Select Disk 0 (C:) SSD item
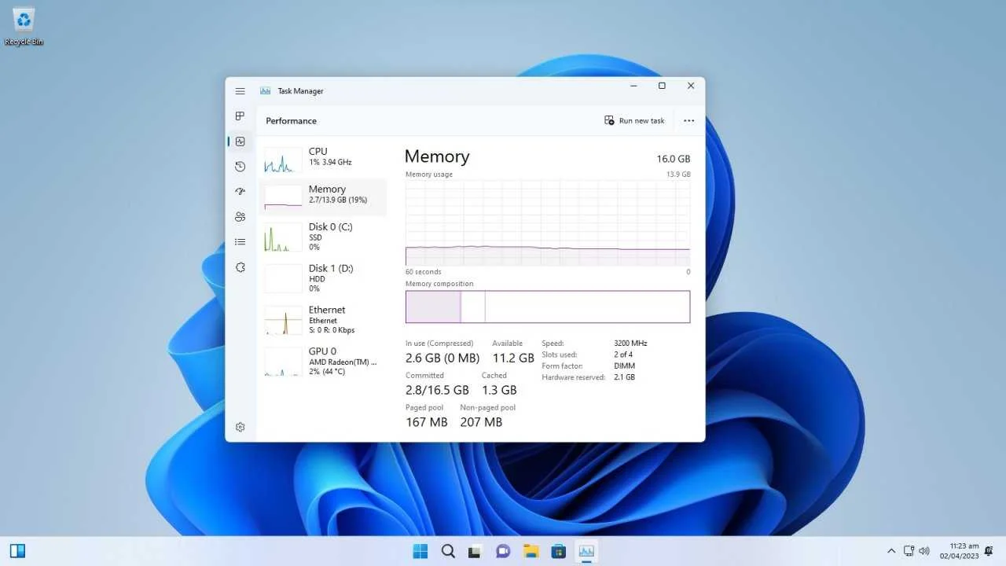The image size is (1006, 566). click(x=323, y=237)
